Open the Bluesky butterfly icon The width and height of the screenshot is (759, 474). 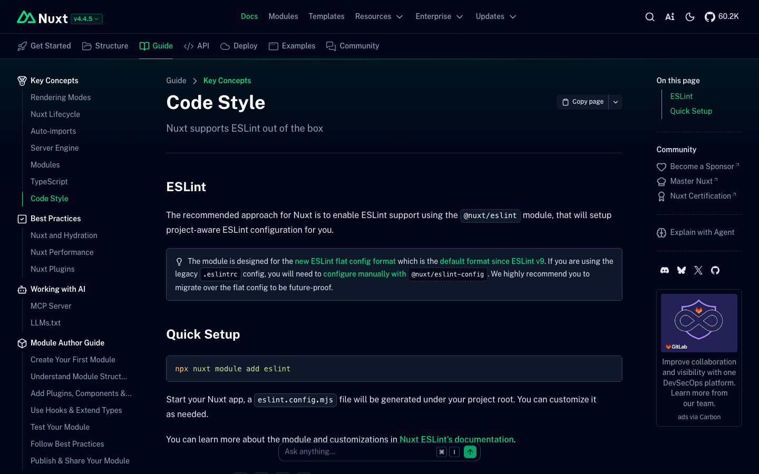tap(682, 270)
